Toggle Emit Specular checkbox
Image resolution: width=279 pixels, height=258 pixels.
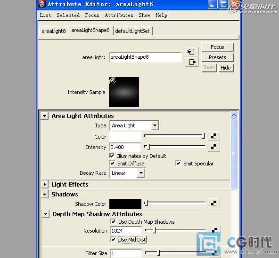[x=178, y=163]
